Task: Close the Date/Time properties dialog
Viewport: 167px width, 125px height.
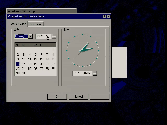Action: [x=109, y=16]
